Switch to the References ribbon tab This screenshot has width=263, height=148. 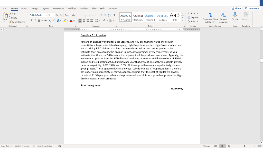[58, 8]
